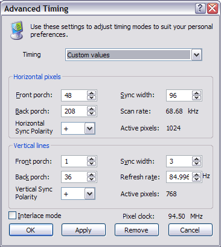Screen dimensions: 221x247
Task: Click the Cancel button
Action: tap(190, 229)
